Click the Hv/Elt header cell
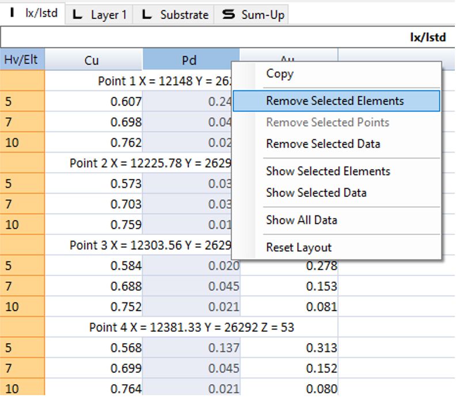 point(22,60)
